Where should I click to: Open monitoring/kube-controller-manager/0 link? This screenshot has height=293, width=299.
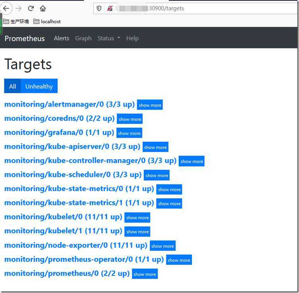point(90,161)
